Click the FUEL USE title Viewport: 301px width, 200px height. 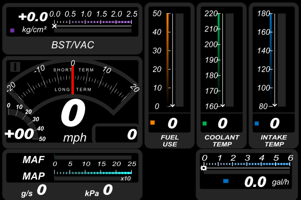(170, 141)
